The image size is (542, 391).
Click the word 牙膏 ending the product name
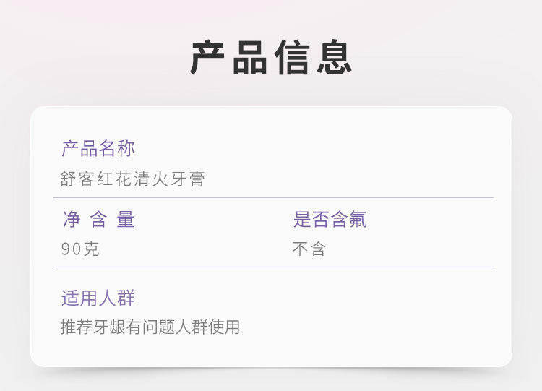click(188, 179)
